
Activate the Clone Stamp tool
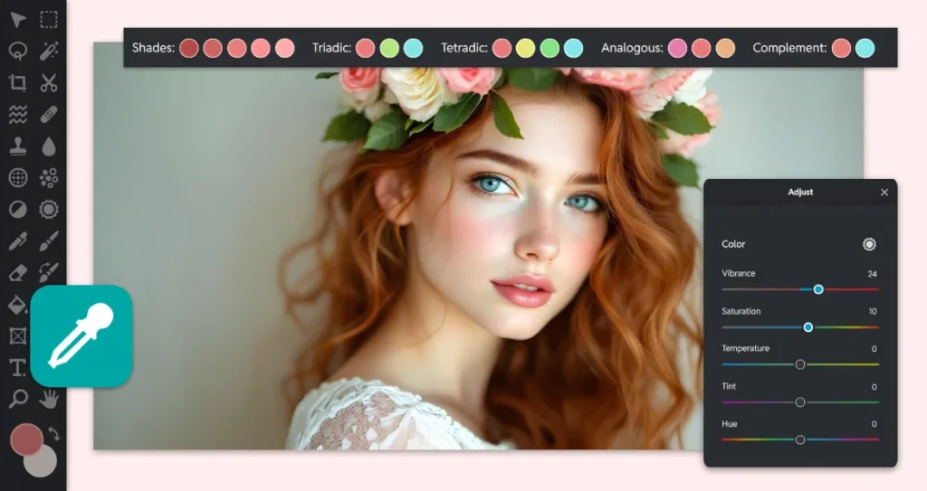point(18,146)
